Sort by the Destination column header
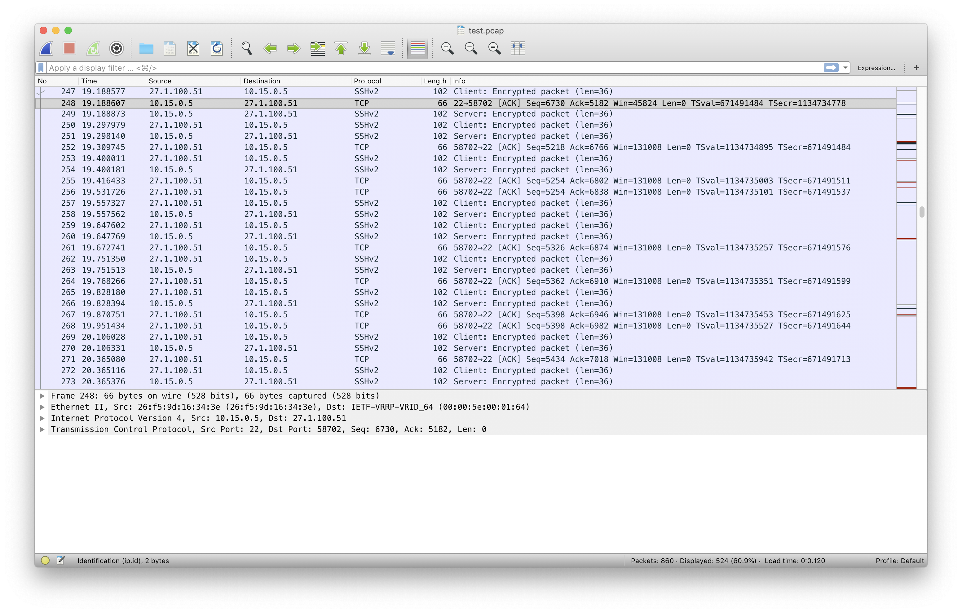Image resolution: width=962 pixels, height=613 pixels. [x=296, y=81]
